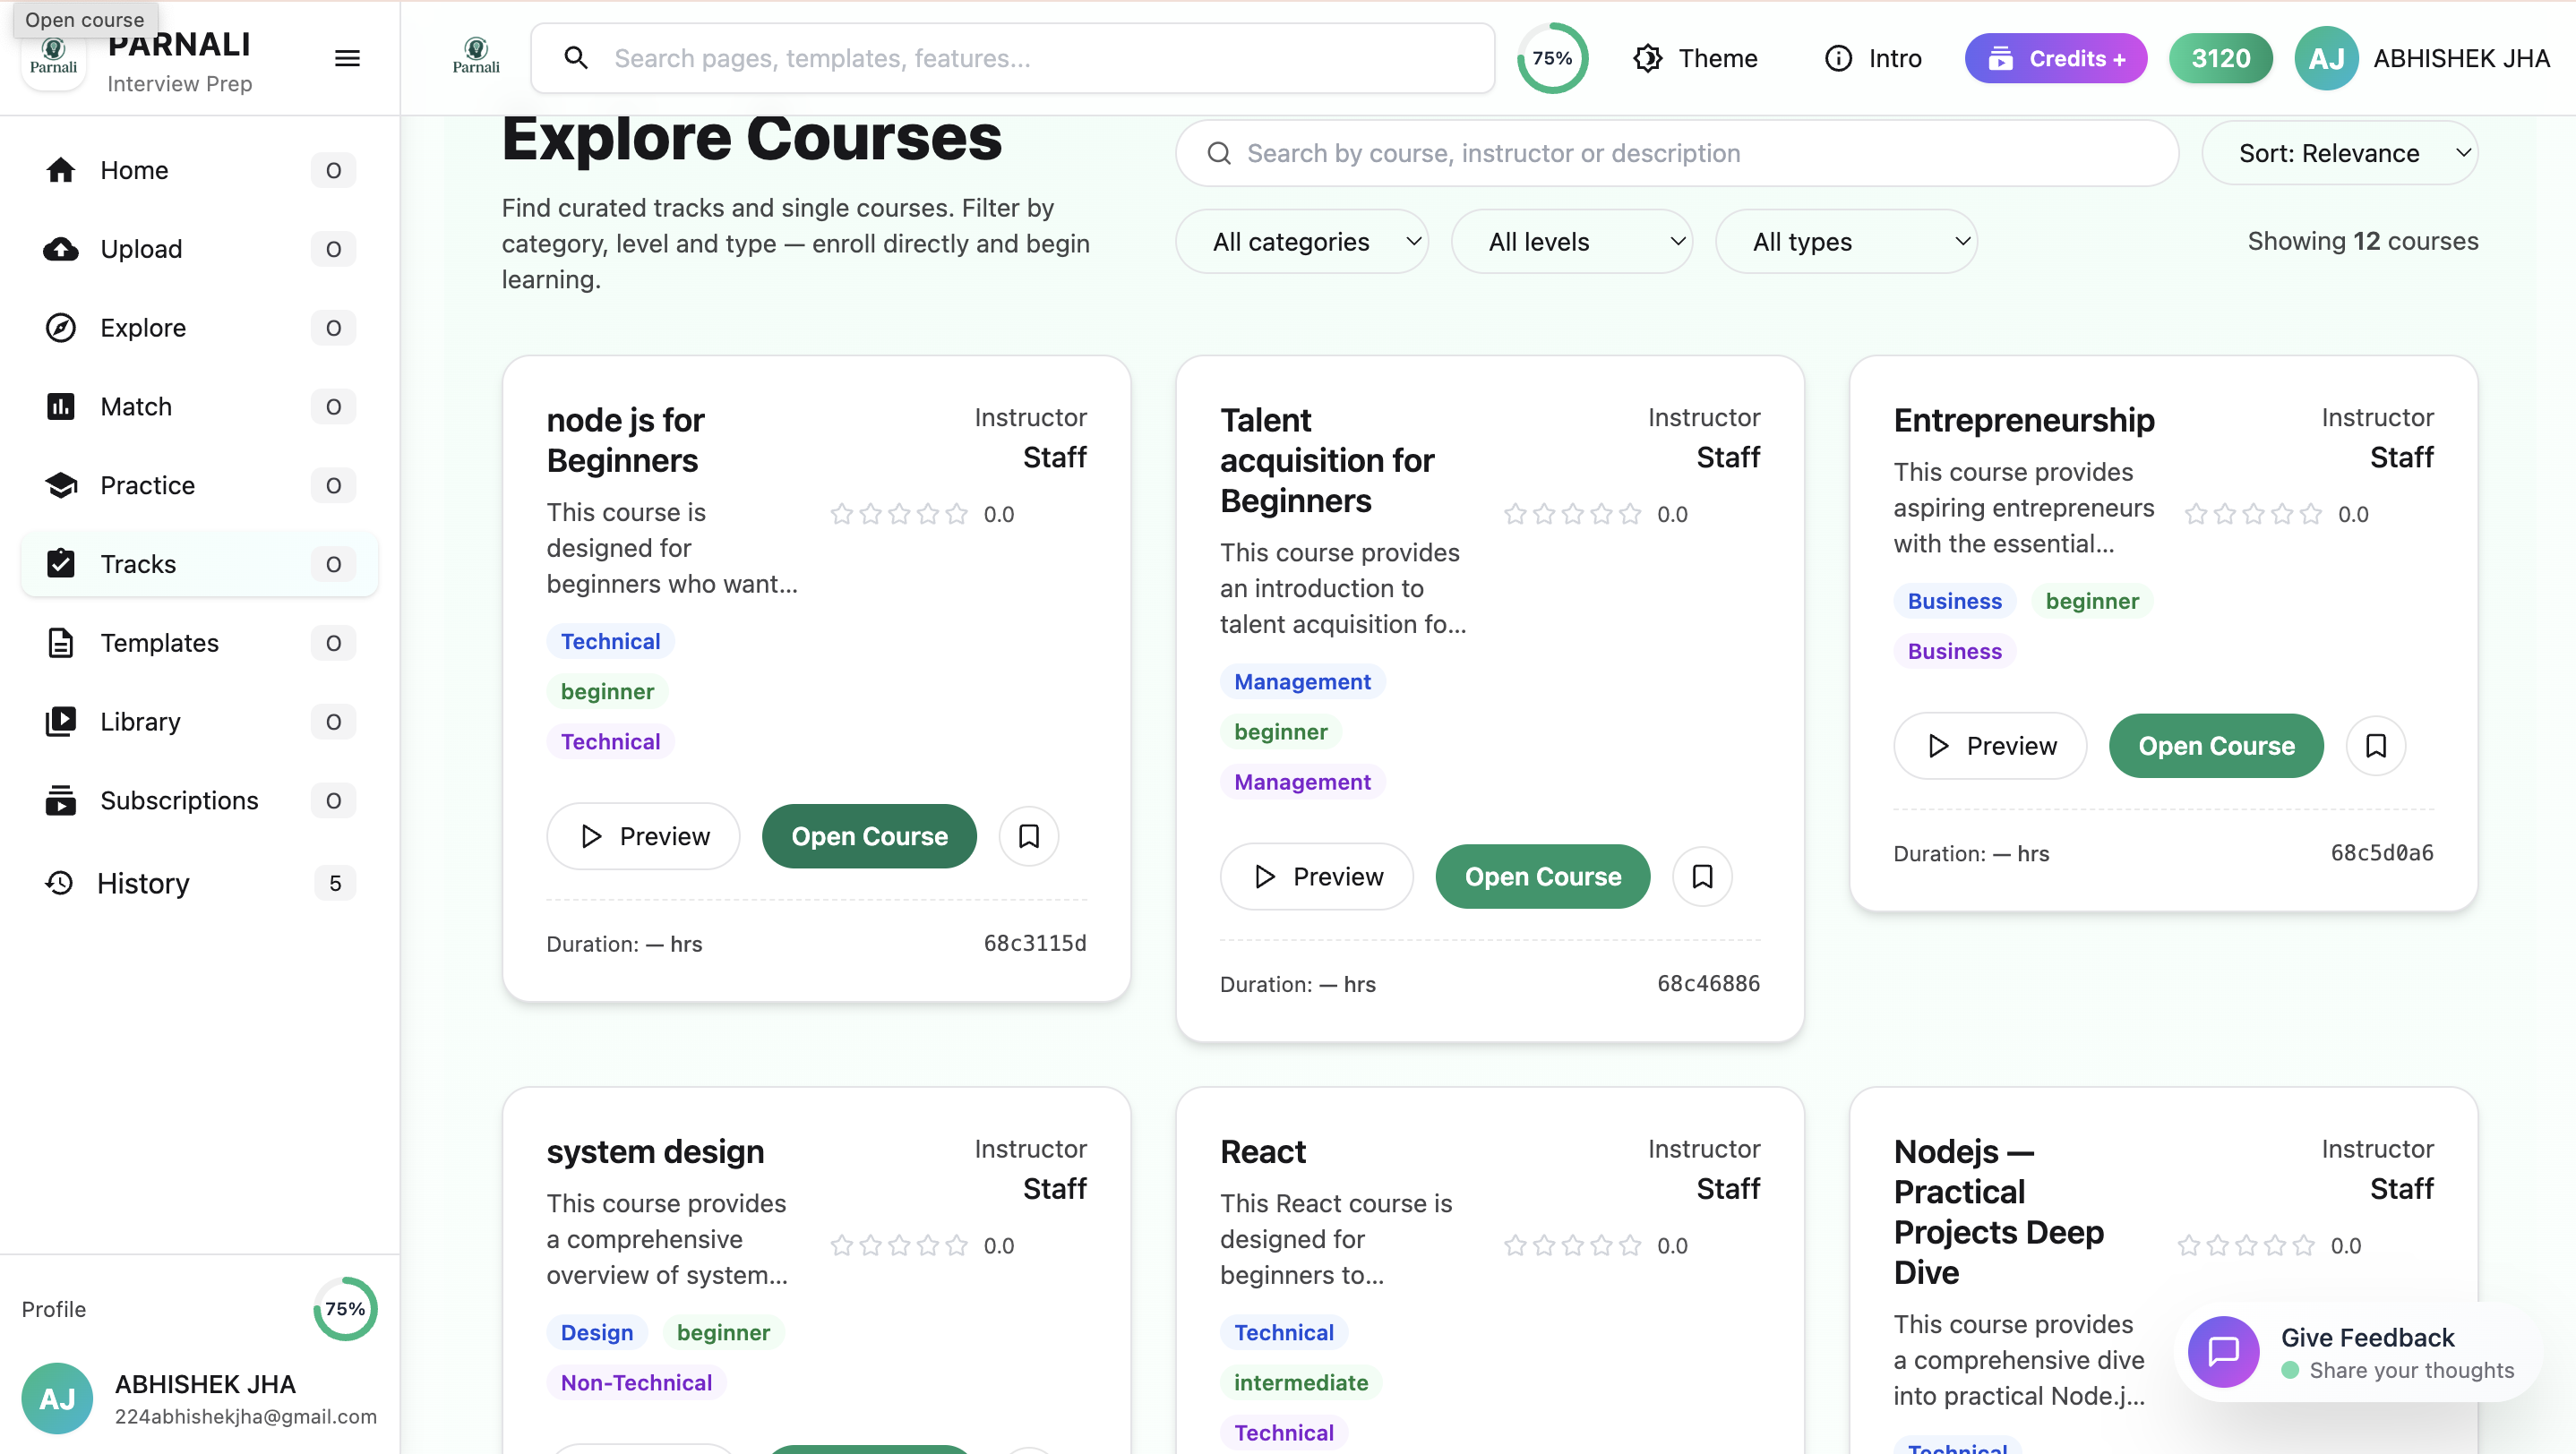Image resolution: width=2576 pixels, height=1454 pixels.
Task: Click the Match chart icon in sidebar
Action: tap(61, 406)
